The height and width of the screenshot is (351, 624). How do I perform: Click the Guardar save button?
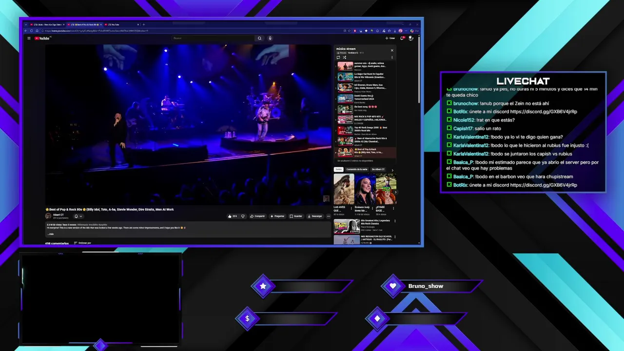point(296,216)
